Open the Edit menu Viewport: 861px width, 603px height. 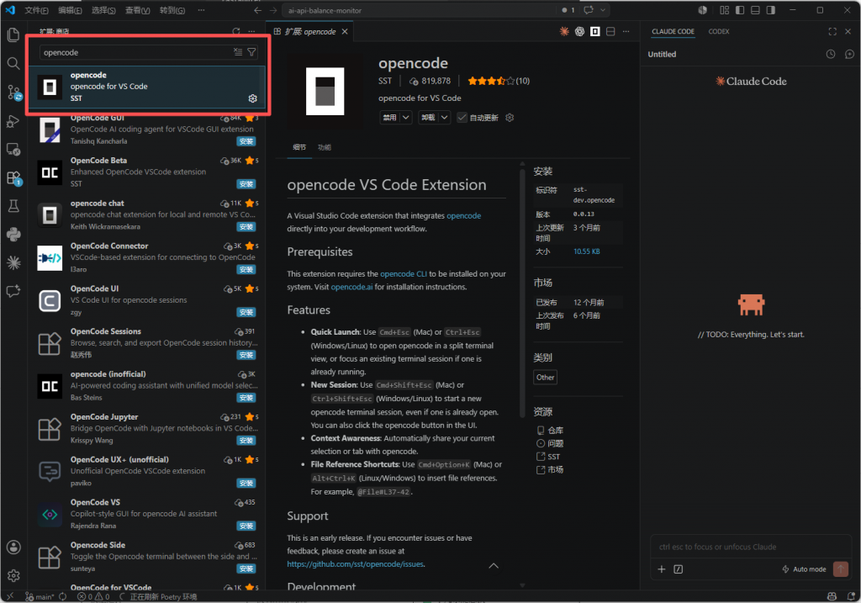point(70,10)
